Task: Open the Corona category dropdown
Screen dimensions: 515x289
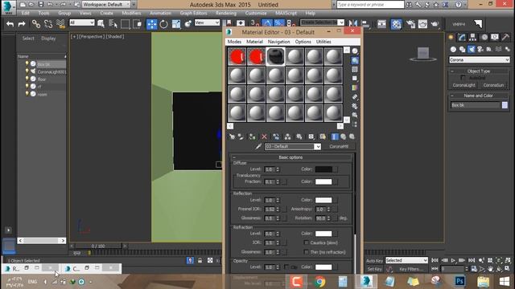Action: 480,60
